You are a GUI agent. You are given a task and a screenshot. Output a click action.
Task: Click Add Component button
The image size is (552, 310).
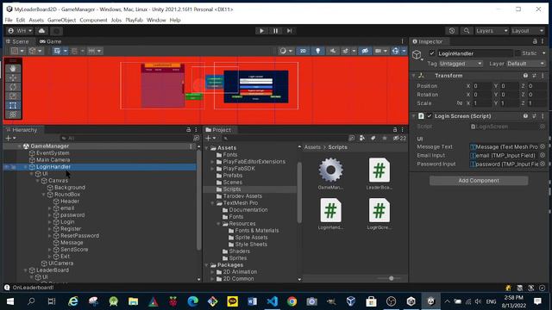tap(479, 181)
